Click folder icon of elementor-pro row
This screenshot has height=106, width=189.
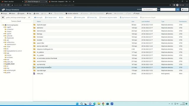coord(35,31)
